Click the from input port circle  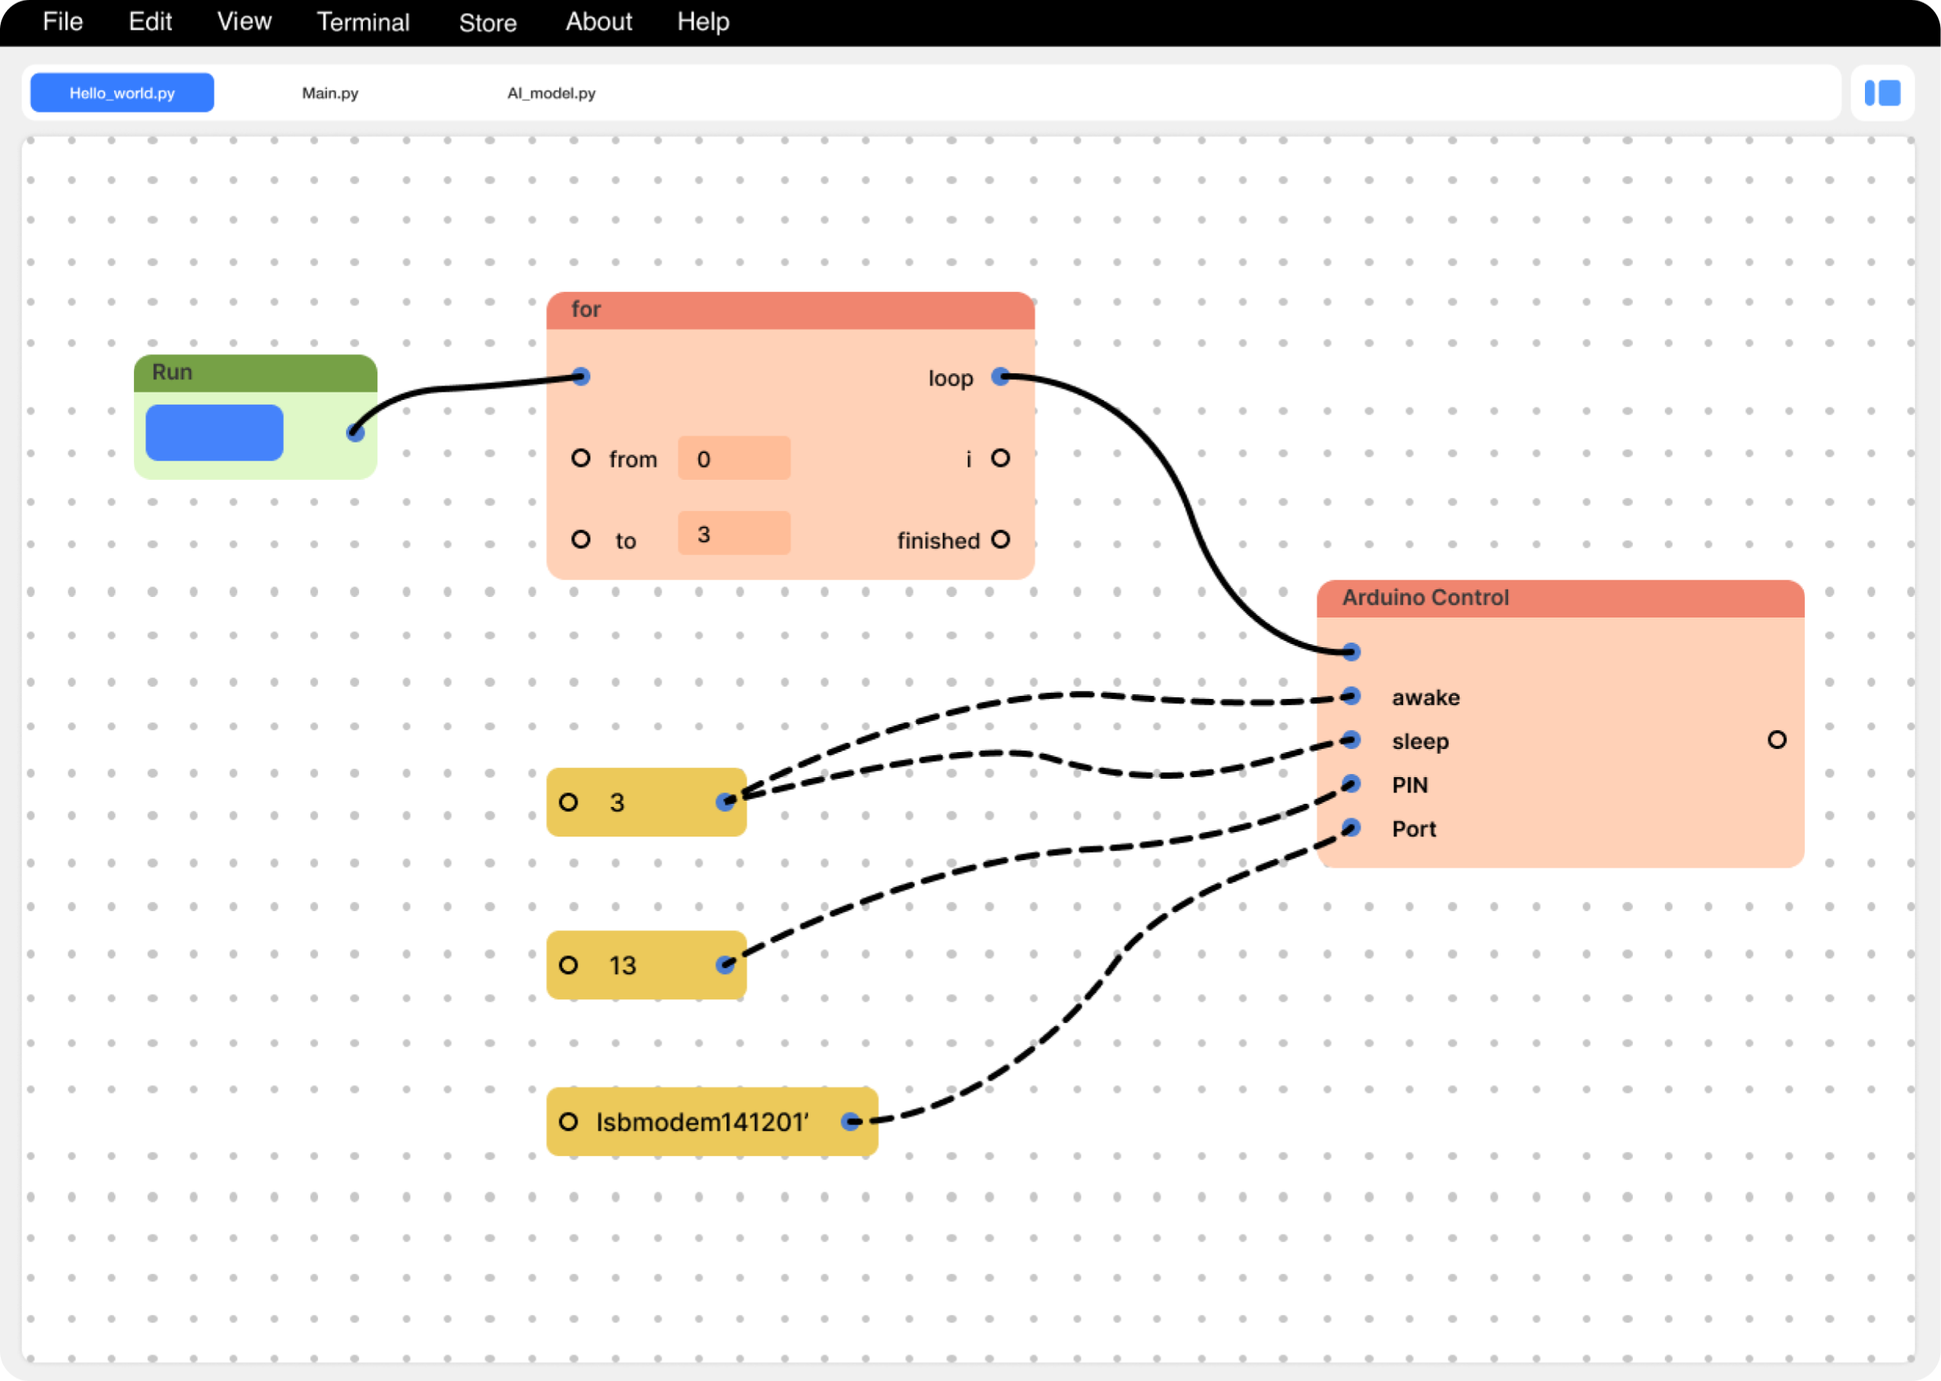[x=581, y=459]
